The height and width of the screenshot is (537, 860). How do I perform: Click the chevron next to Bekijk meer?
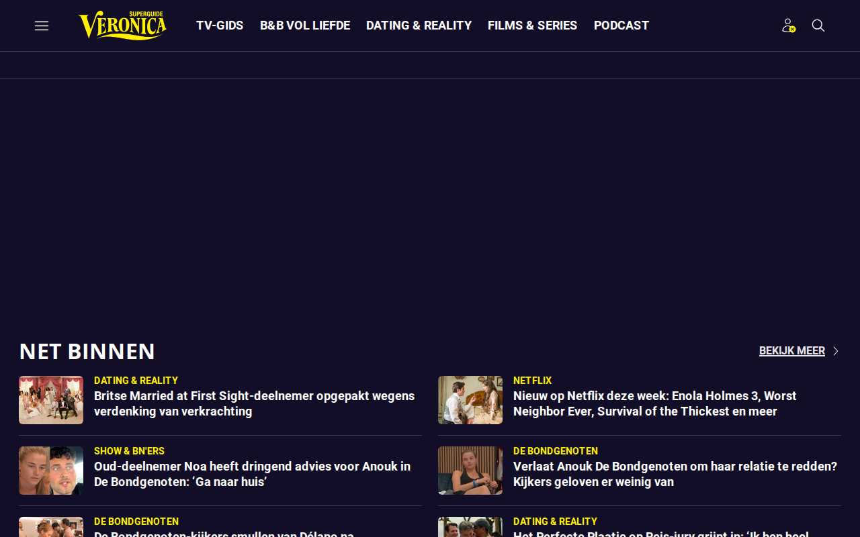pyautogui.click(x=836, y=351)
